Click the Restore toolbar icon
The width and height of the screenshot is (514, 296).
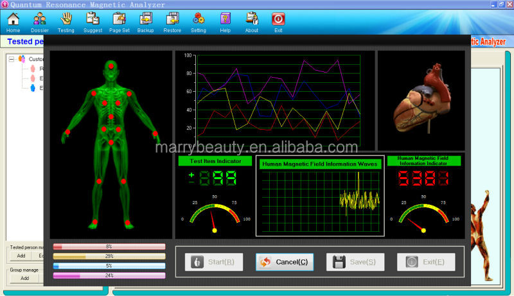click(x=172, y=21)
